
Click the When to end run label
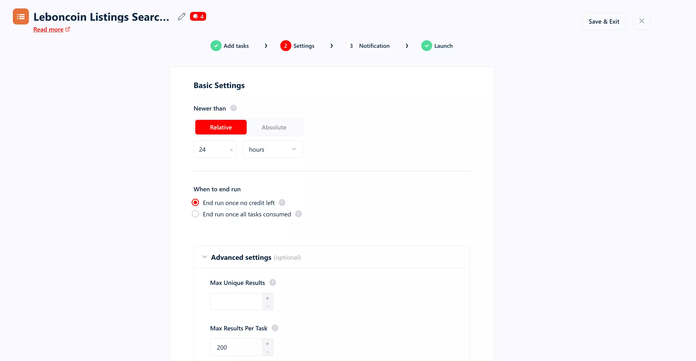(x=217, y=189)
